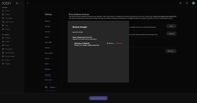Open Play actions settings tab
This screenshot has height=103, width=197.
49,53
